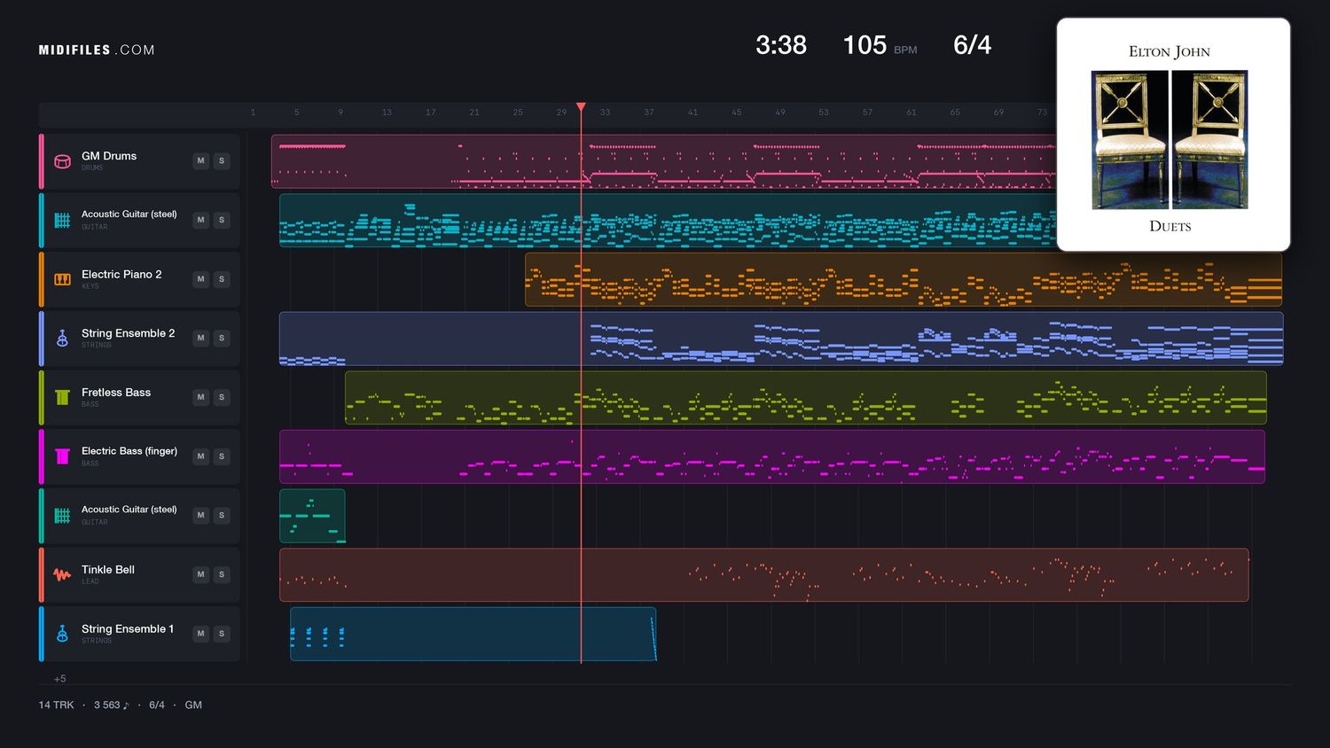Solo the Electric Piano 2 track
The height and width of the screenshot is (748, 1330).
tap(222, 279)
